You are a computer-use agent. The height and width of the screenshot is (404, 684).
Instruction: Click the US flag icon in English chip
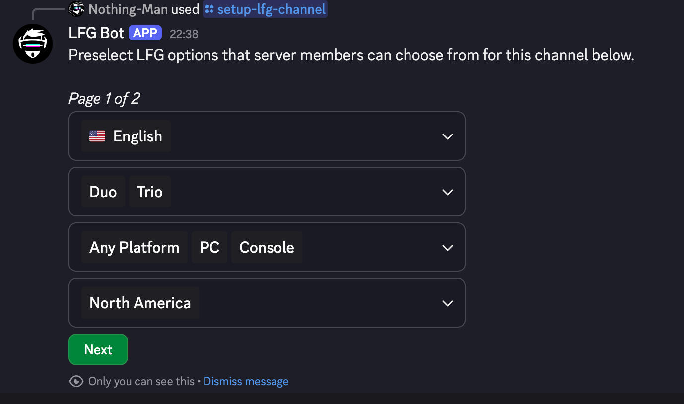pyautogui.click(x=97, y=136)
